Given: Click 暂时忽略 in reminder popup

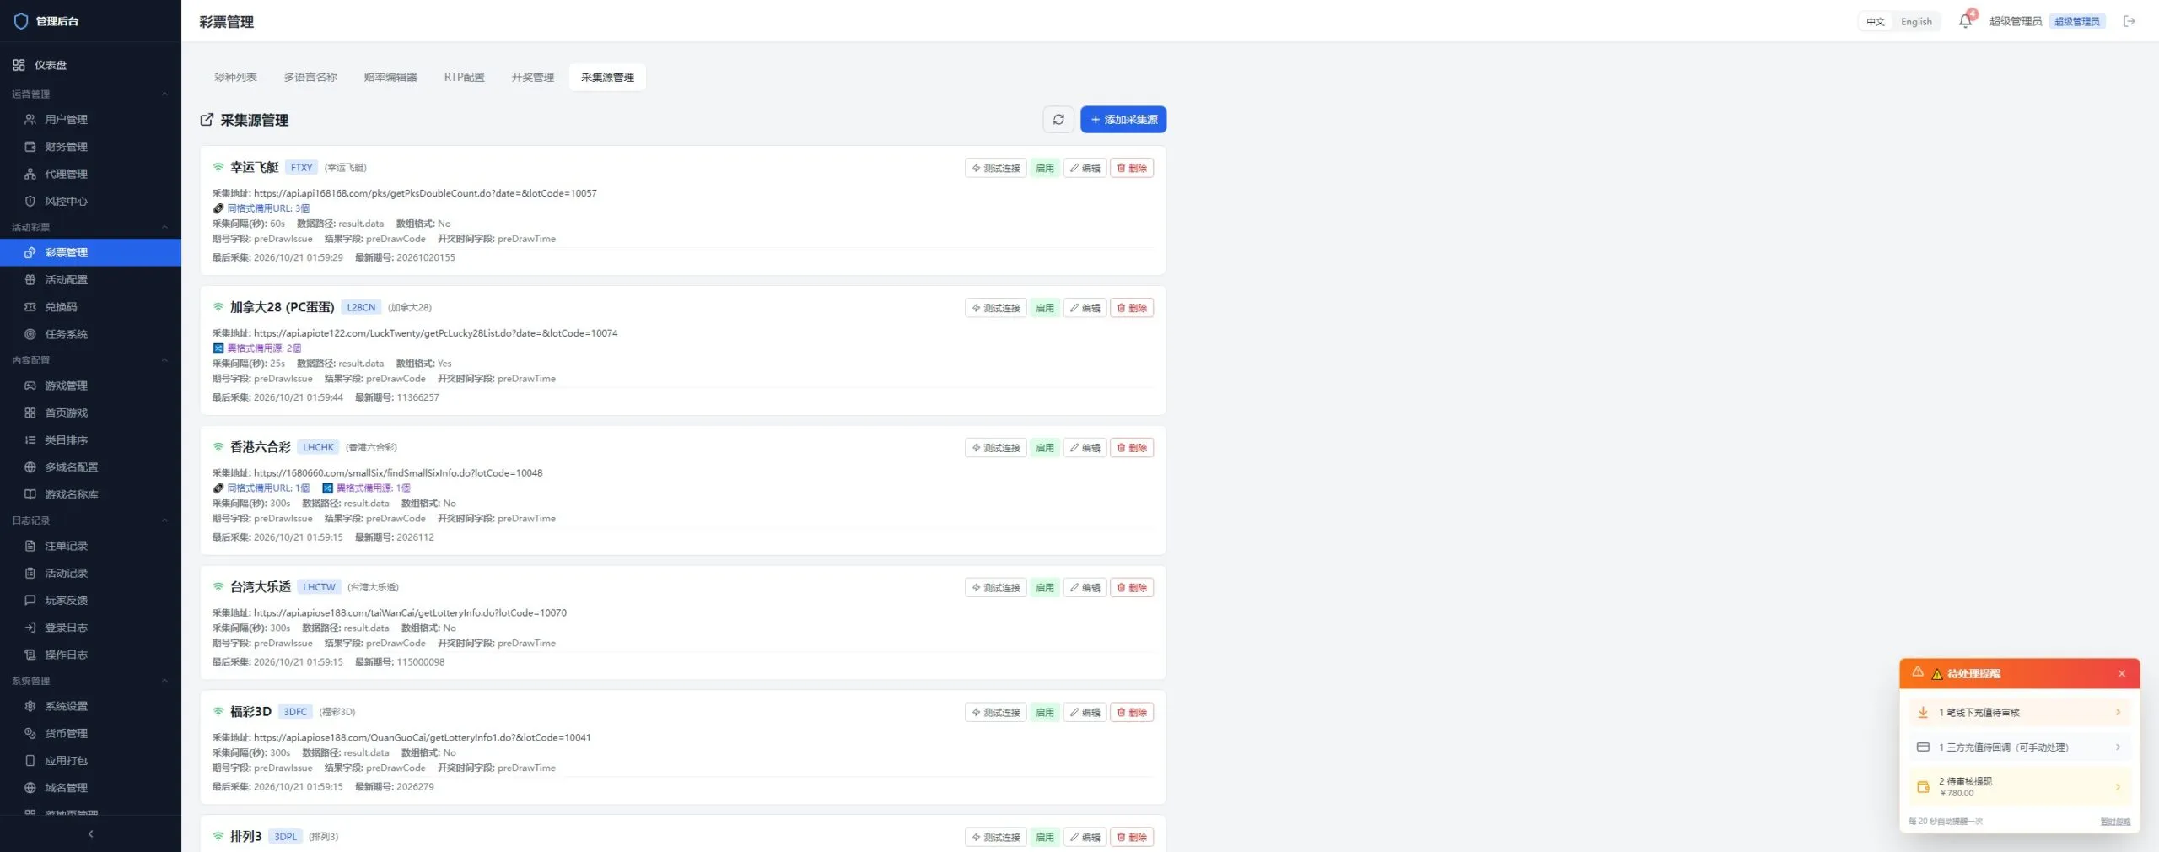Looking at the screenshot, I should click(x=2115, y=822).
